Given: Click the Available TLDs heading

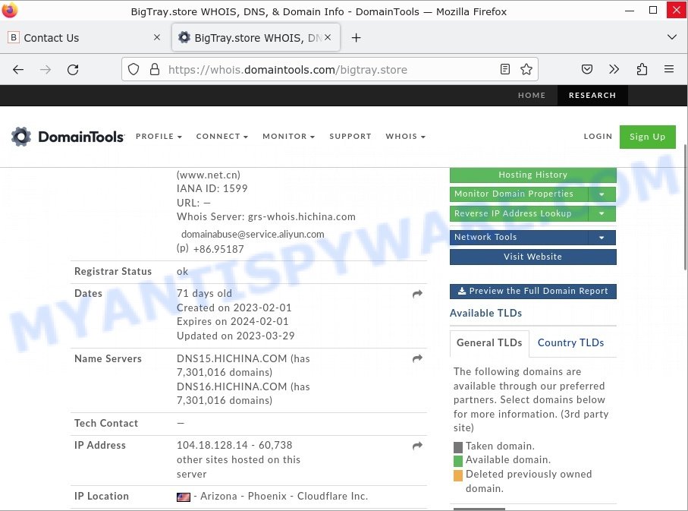Looking at the screenshot, I should coord(485,314).
